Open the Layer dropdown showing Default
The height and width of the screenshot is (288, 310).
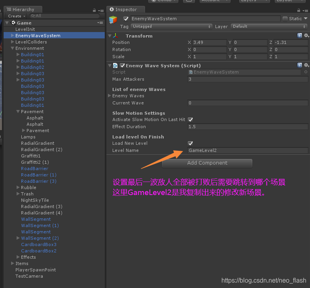click(269, 27)
